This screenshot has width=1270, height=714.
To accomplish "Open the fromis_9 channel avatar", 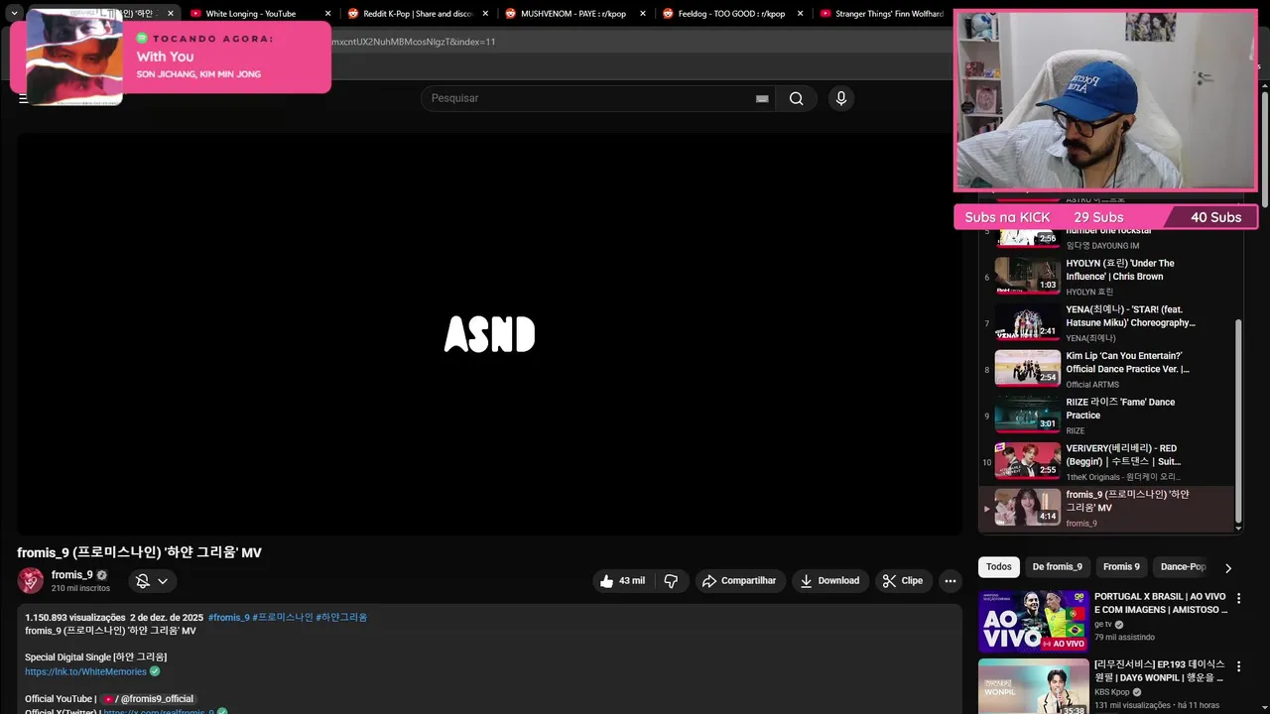I will coord(31,580).
